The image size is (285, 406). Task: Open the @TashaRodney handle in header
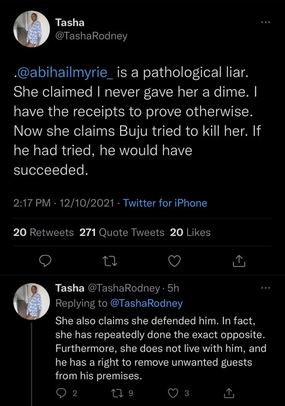(x=91, y=36)
